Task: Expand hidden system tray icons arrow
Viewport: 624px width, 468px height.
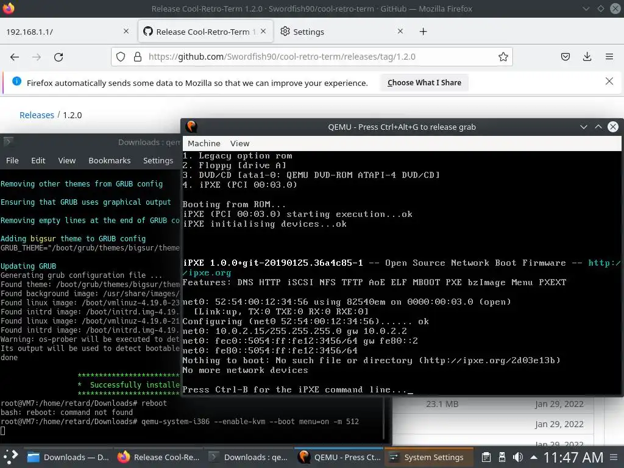Action: (x=534, y=457)
